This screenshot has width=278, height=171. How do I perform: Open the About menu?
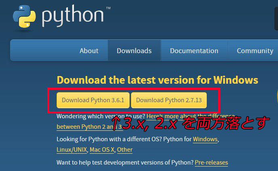point(89,51)
